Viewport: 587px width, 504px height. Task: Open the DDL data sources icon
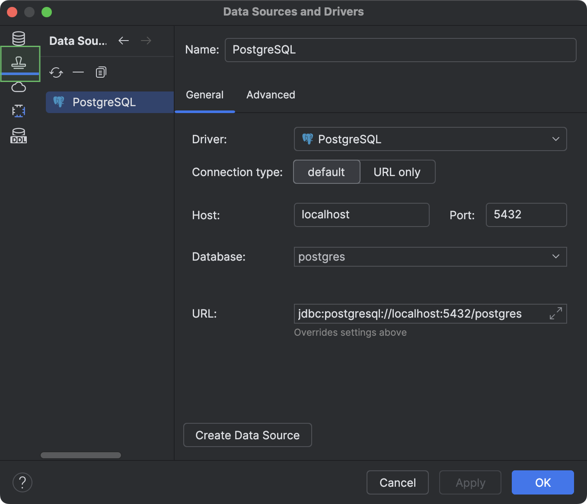click(19, 135)
